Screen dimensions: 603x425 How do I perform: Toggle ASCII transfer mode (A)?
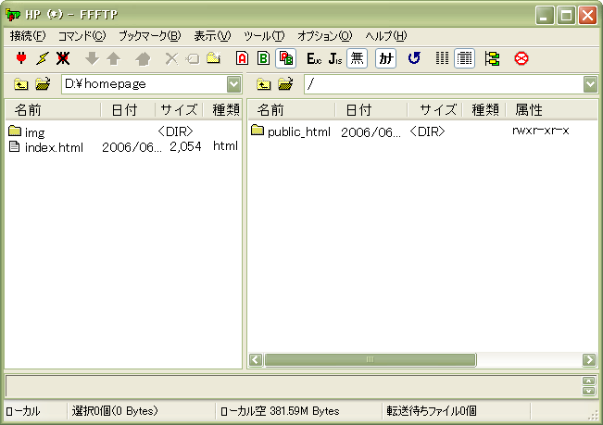click(x=242, y=58)
